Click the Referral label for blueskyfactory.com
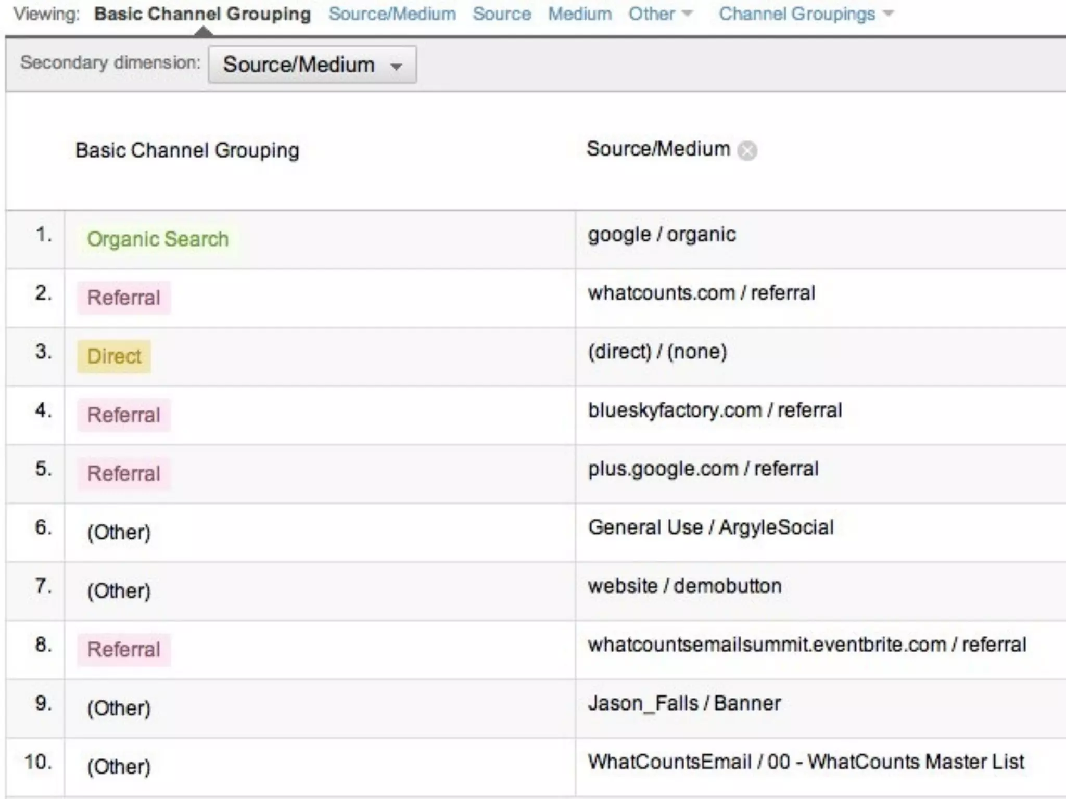Image resolution: width=1066 pixels, height=799 pixels. pos(124,415)
